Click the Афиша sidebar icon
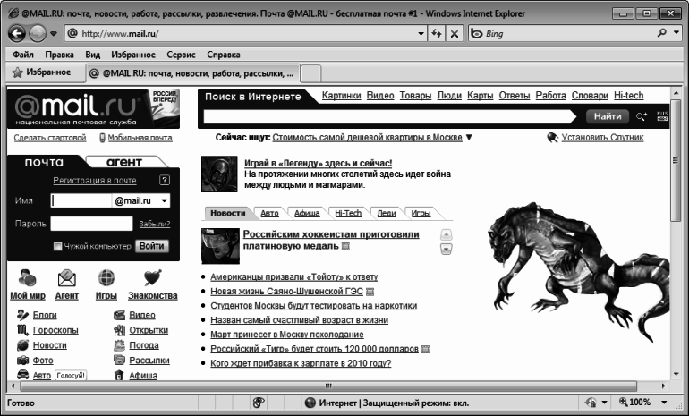This screenshot has height=416, width=689. (x=119, y=375)
